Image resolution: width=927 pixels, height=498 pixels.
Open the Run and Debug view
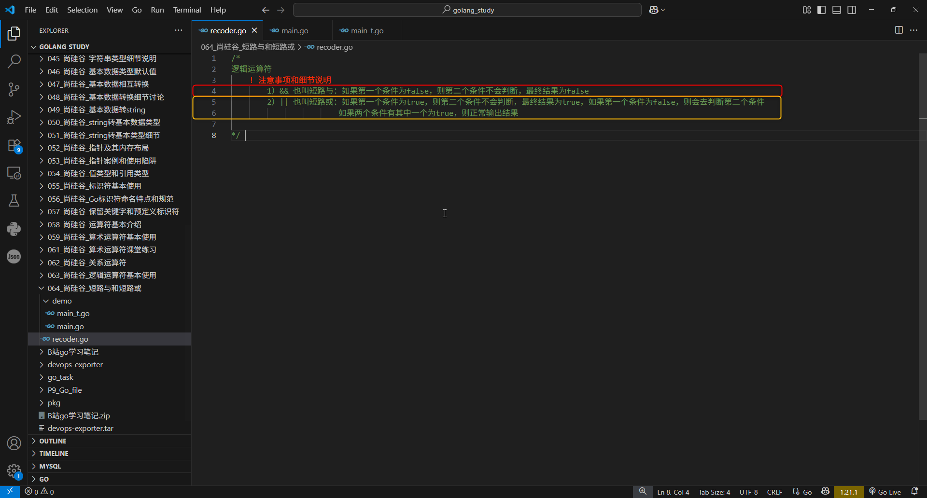[14, 117]
